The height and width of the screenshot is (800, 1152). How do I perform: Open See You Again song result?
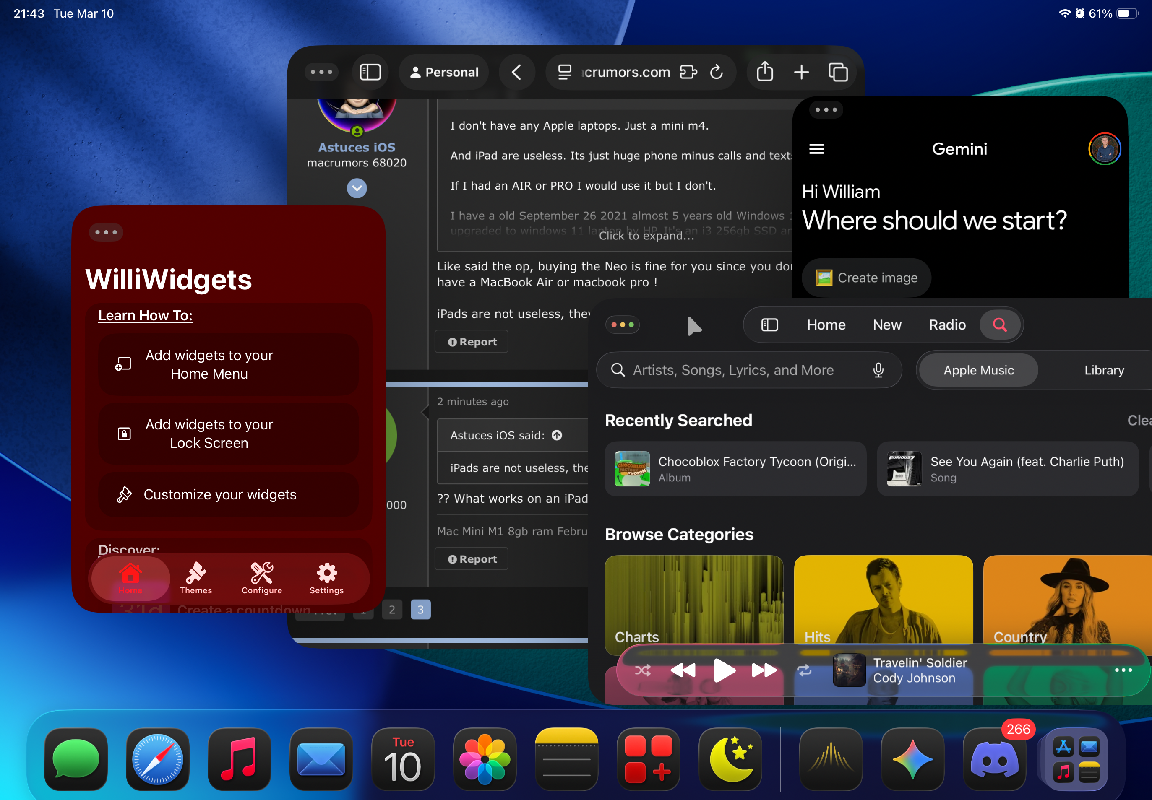tap(1007, 469)
